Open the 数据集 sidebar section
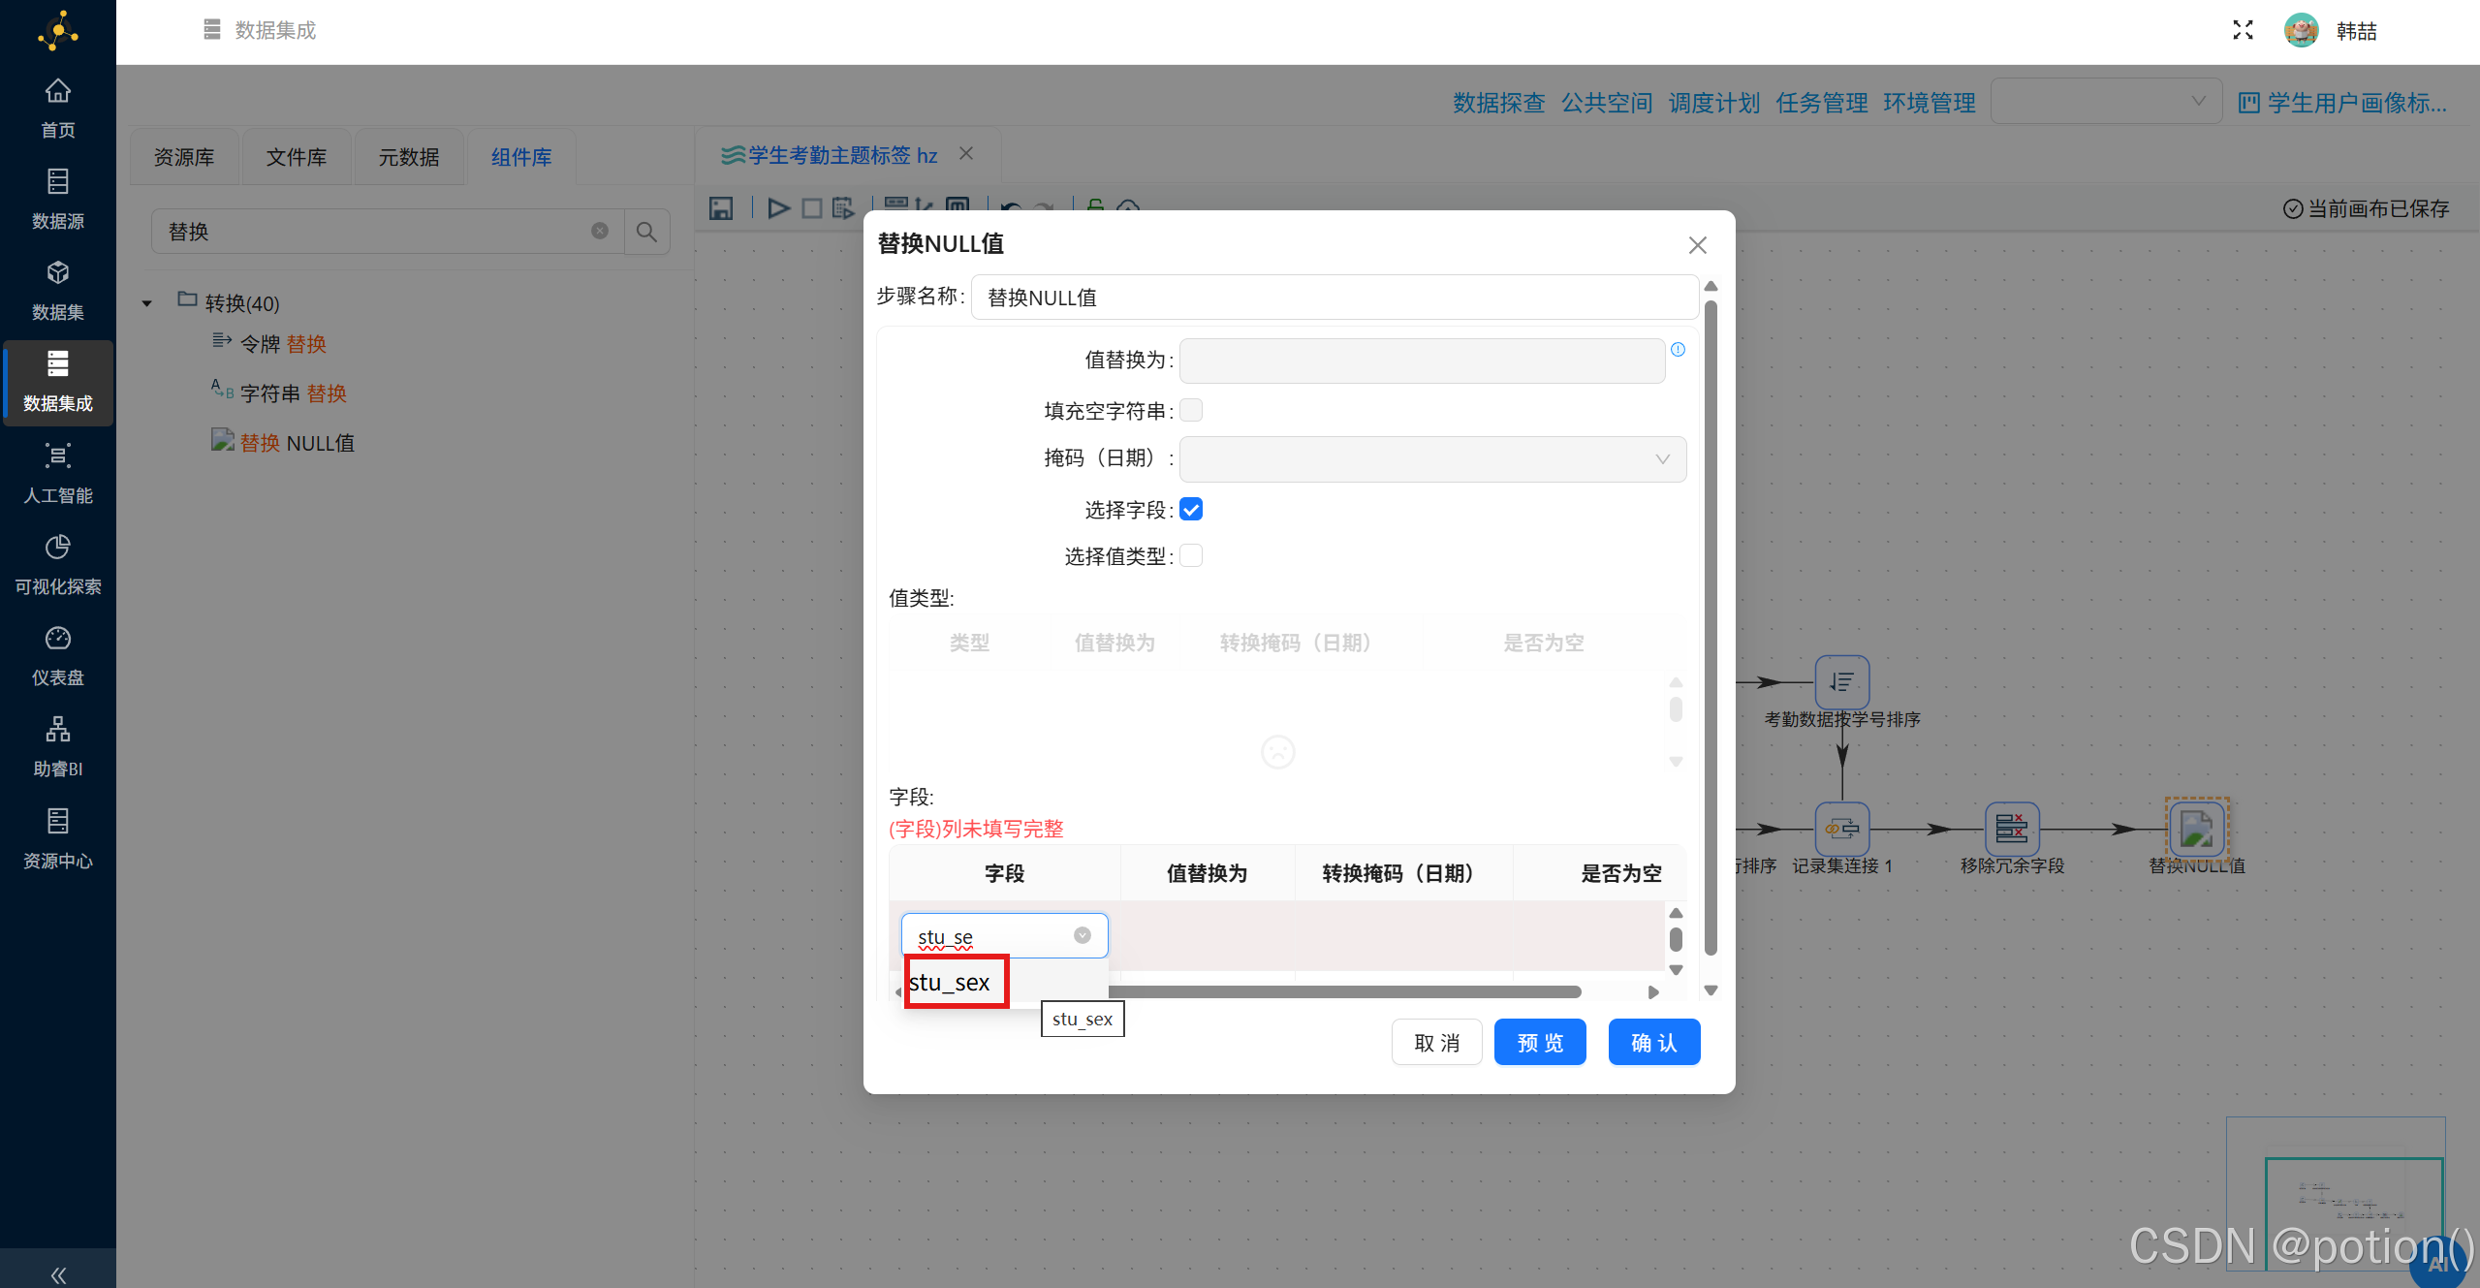 coord(57,289)
